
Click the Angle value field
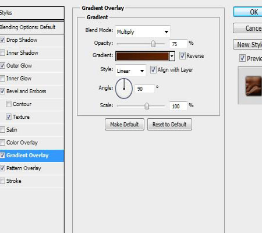click(144, 89)
